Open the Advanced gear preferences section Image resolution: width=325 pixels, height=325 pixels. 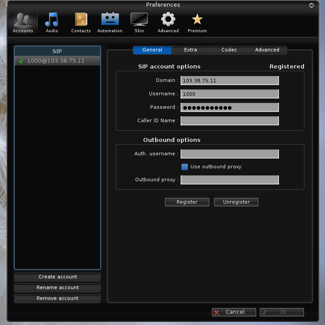168,22
